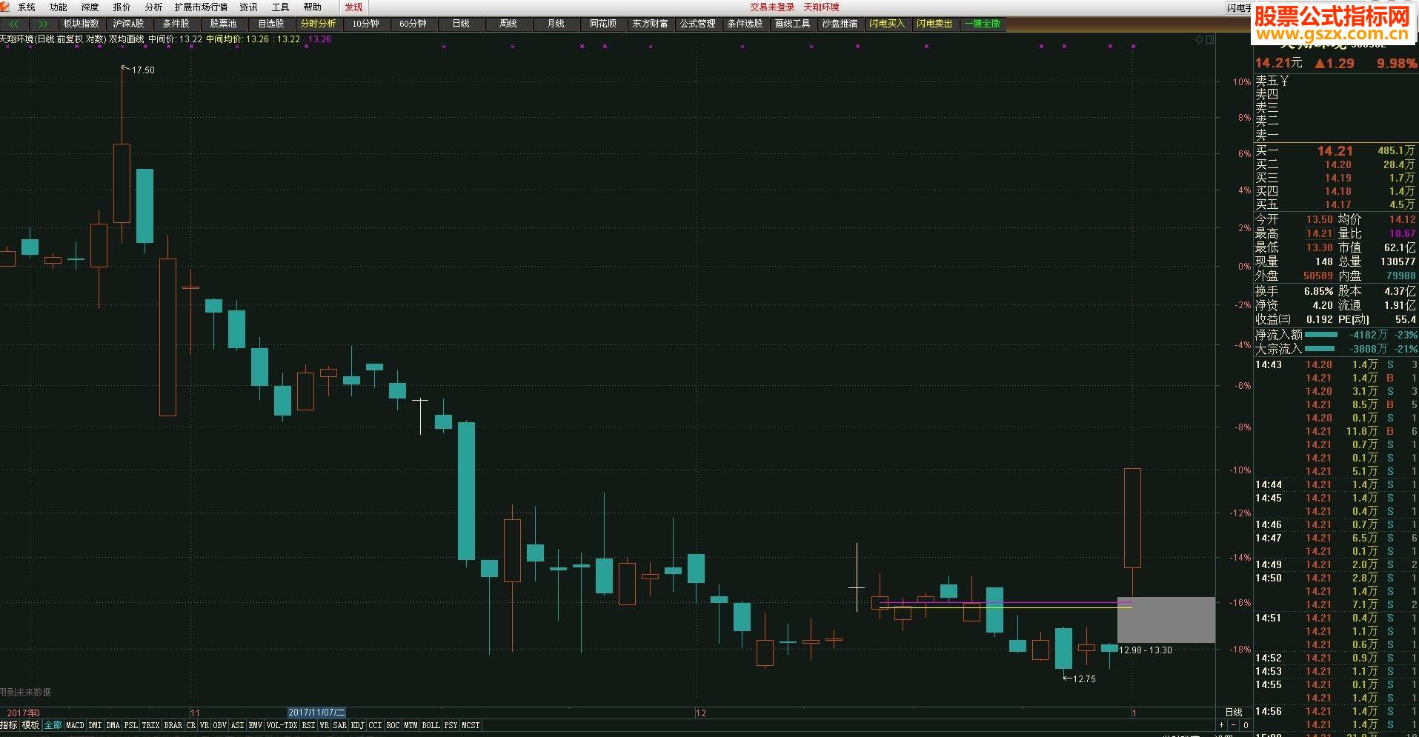The image size is (1419, 737).
Task: Click the 日线 period label at chart corner
Action: pyautogui.click(x=1234, y=713)
